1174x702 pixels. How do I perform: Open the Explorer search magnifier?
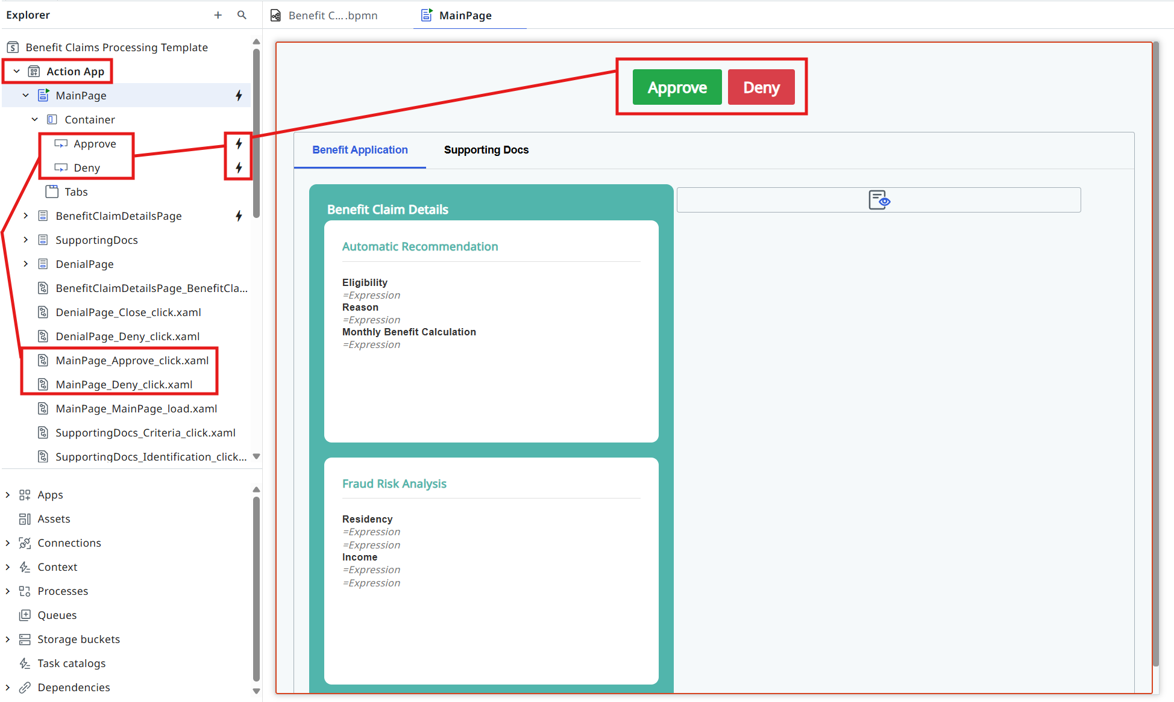242,15
